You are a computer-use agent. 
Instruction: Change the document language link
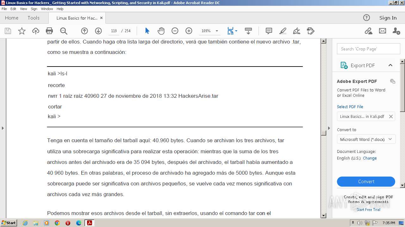tap(370, 158)
